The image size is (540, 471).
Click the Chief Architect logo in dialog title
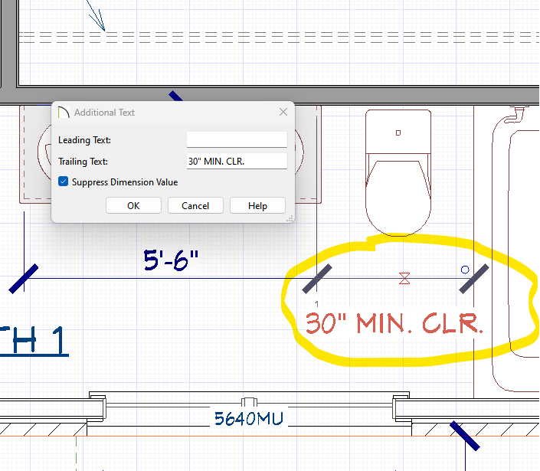tap(64, 113)
